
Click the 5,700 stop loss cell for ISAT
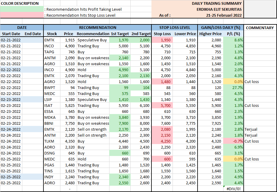163,105
